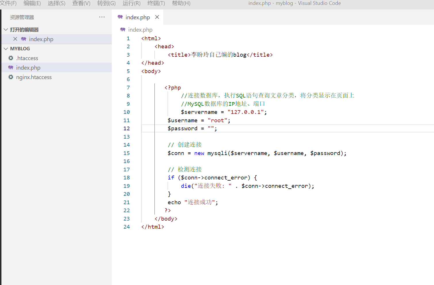Click the closing </body> tag
The image size is (434, 285).
pyautogui.click(x=166, y=219)
